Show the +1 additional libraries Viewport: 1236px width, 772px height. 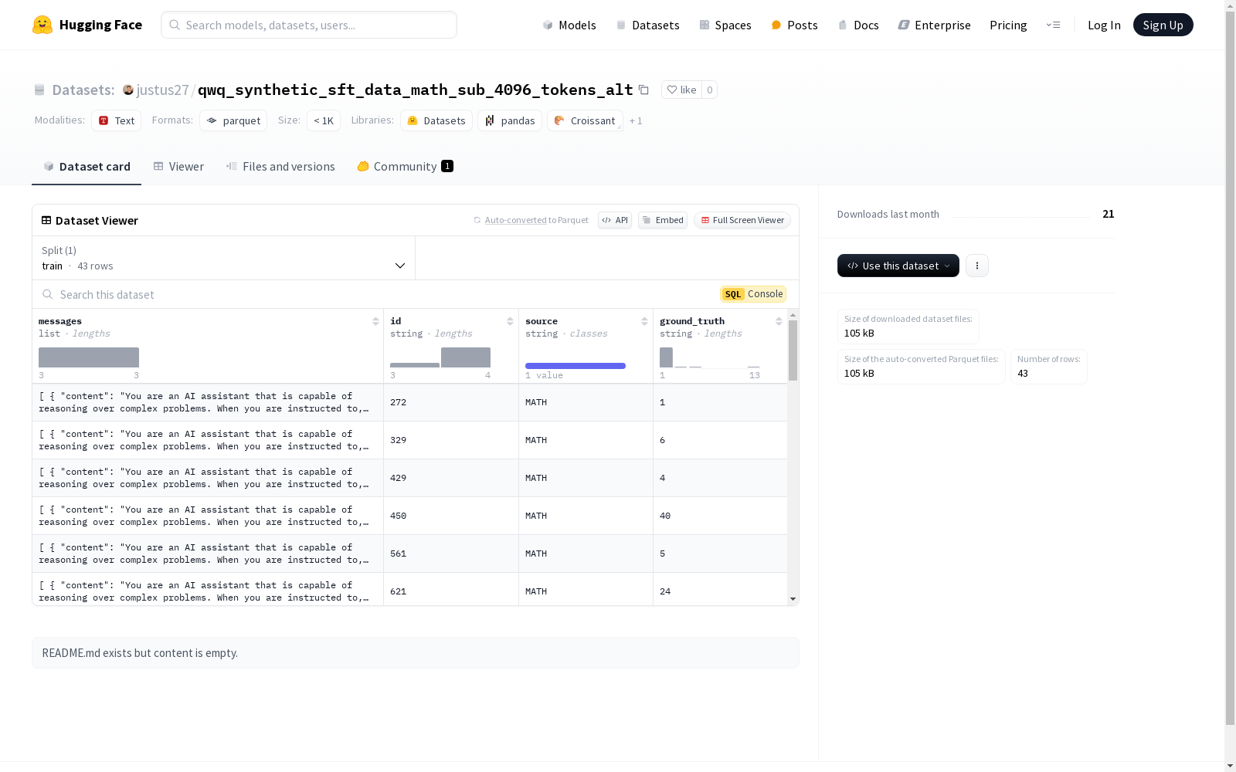(636, 120)
